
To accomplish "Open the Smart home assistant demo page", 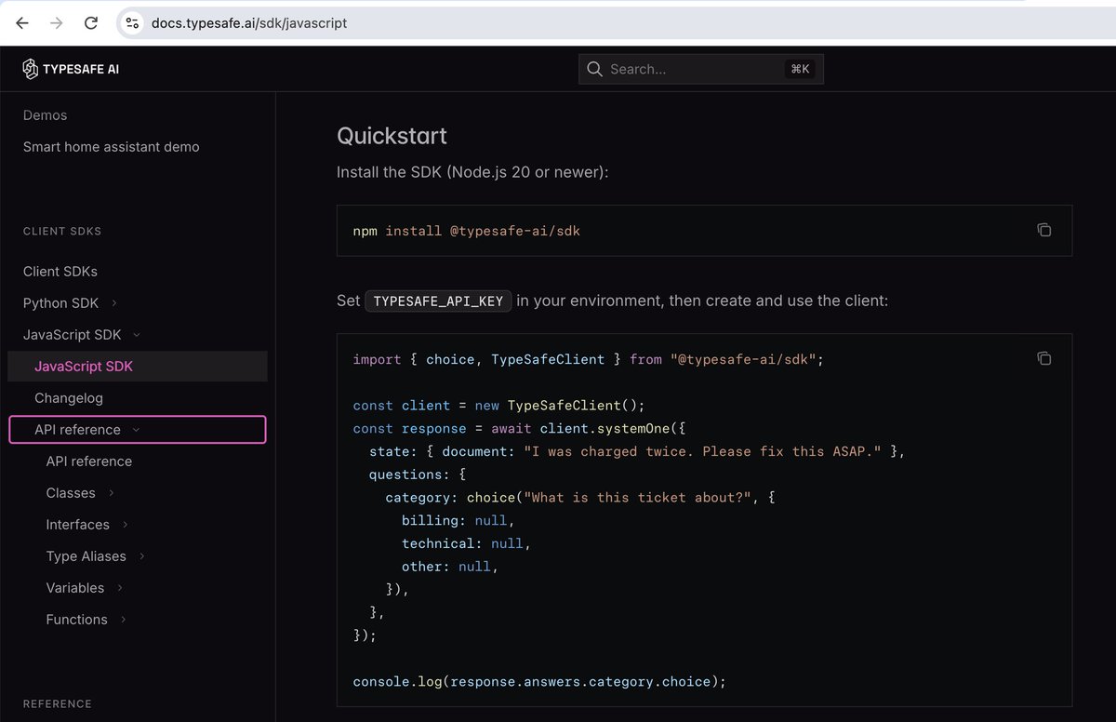I will pos(112,147).
